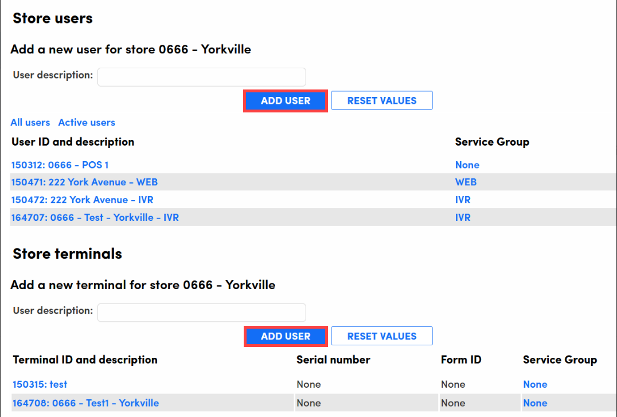Image resolution: width=617 pixels, height=417 pixels.
Task: Focus the description field under Store terminals
Action: tap(201, 313)
